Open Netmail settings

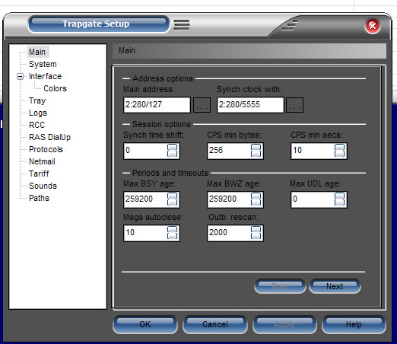42,161
